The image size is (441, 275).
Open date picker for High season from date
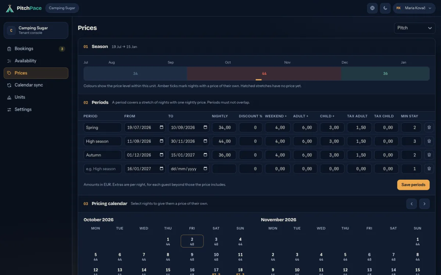pos(162,141)
